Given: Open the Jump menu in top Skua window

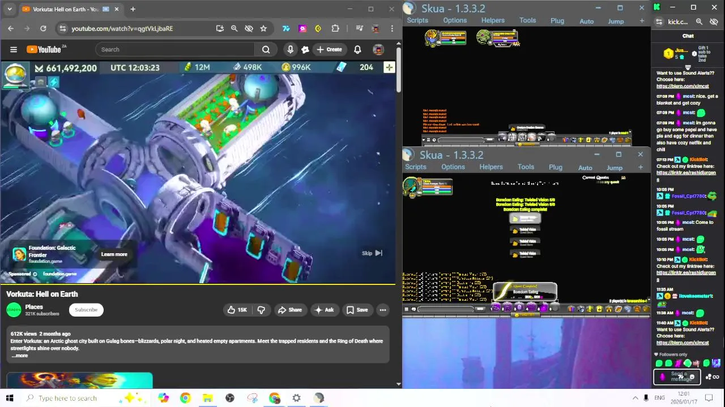Looking at the screenshot, I should (616, 21).
